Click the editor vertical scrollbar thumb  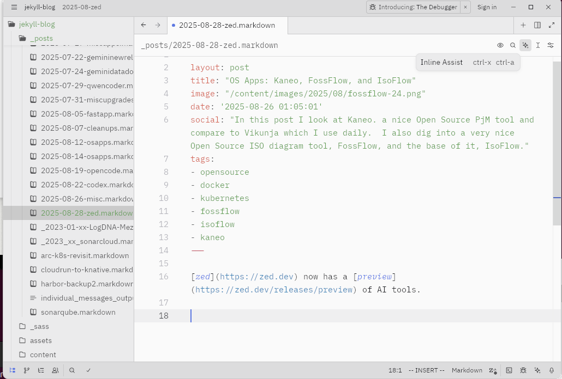tap(557, 143)
